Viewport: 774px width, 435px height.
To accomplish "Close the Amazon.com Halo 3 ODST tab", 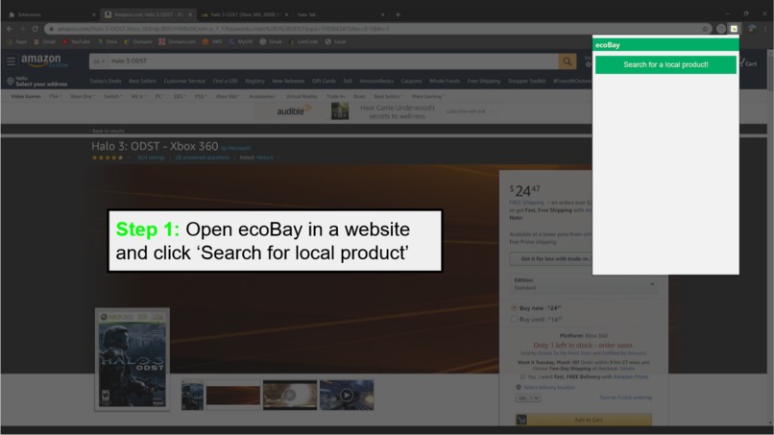I will (x=190, y=14).
